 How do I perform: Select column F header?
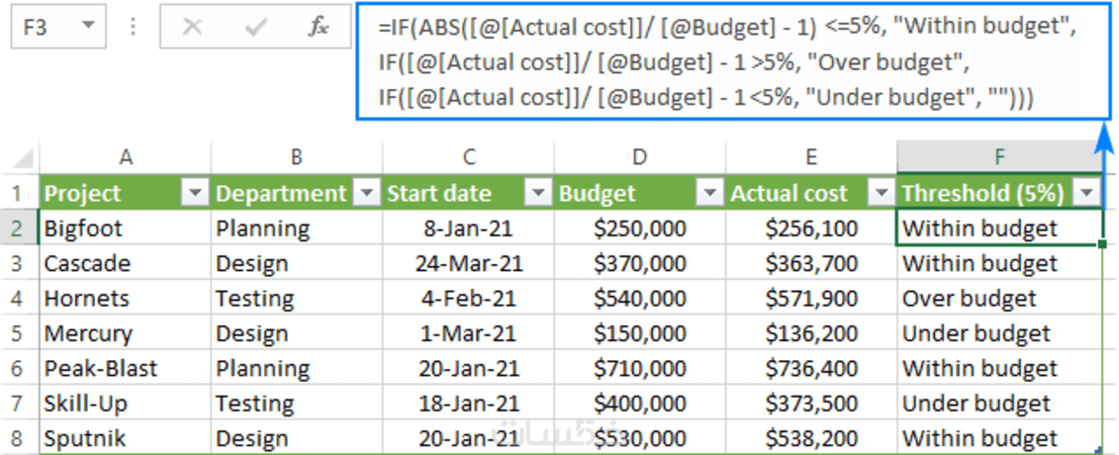[x=1000, y=156]
